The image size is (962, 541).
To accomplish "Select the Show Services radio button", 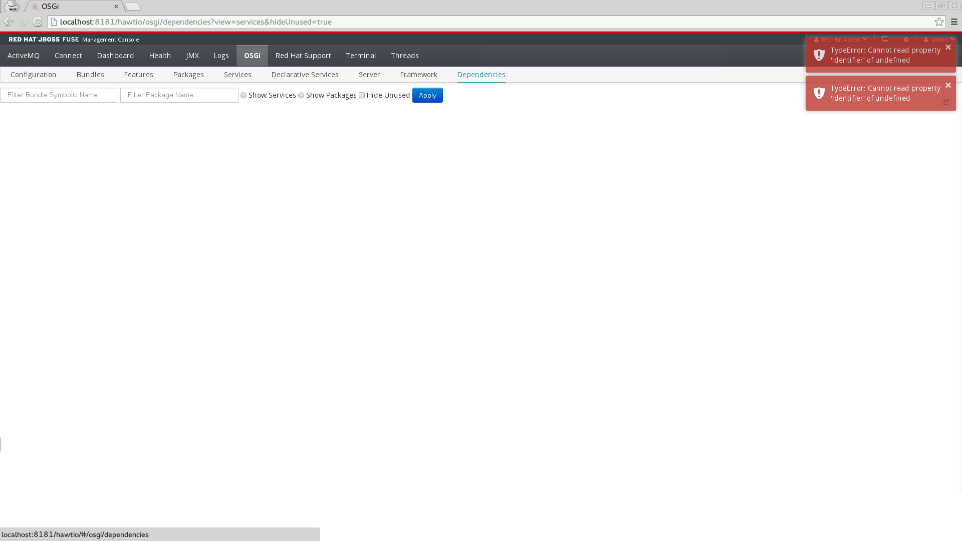I will tap(244, 95).
